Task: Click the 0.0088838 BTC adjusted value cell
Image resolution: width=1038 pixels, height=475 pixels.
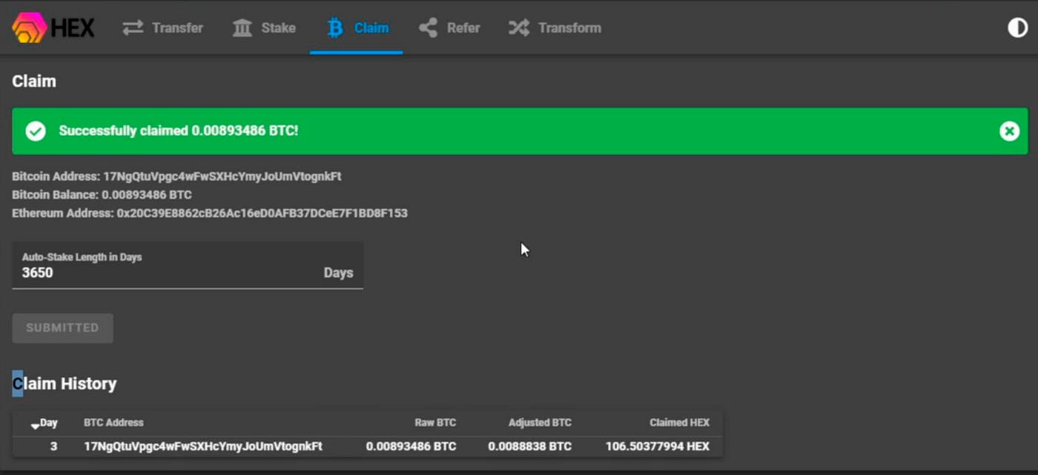Action: pos(529,446)
